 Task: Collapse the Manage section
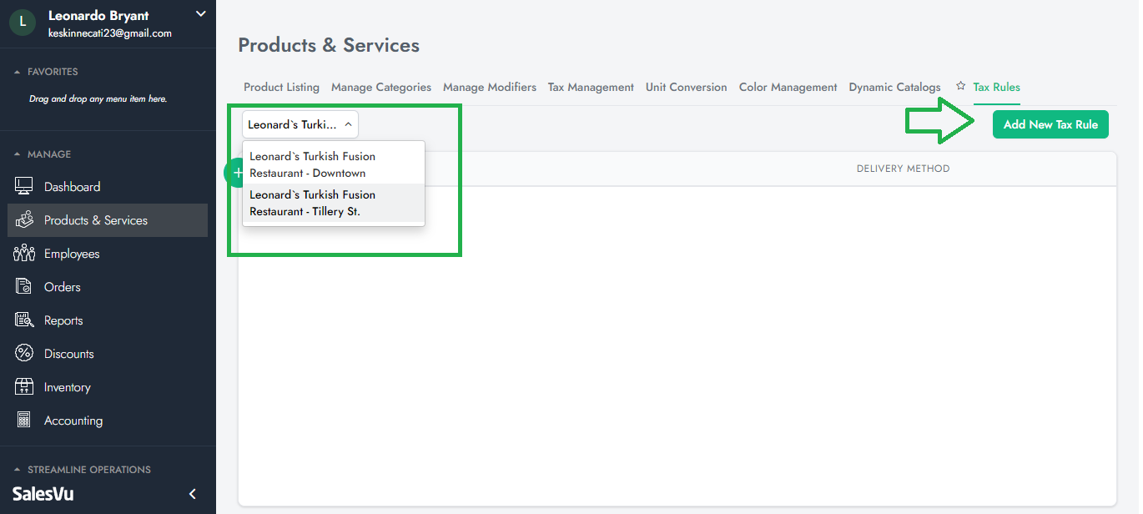pyautogui.click(x=18, y=154)
